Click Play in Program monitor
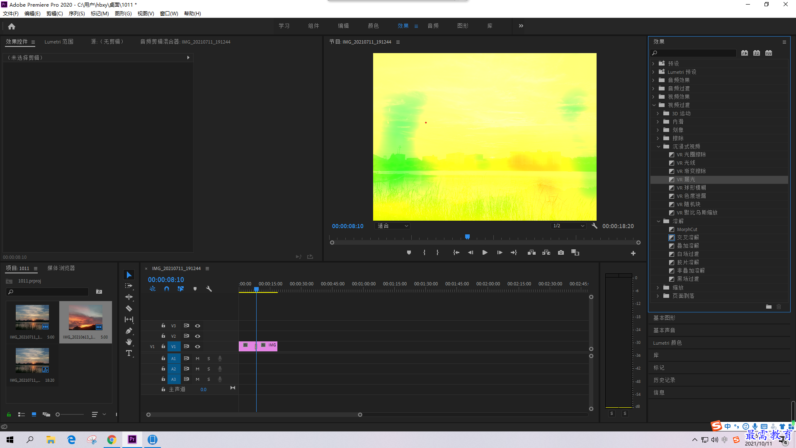 (x=485, y=253)
